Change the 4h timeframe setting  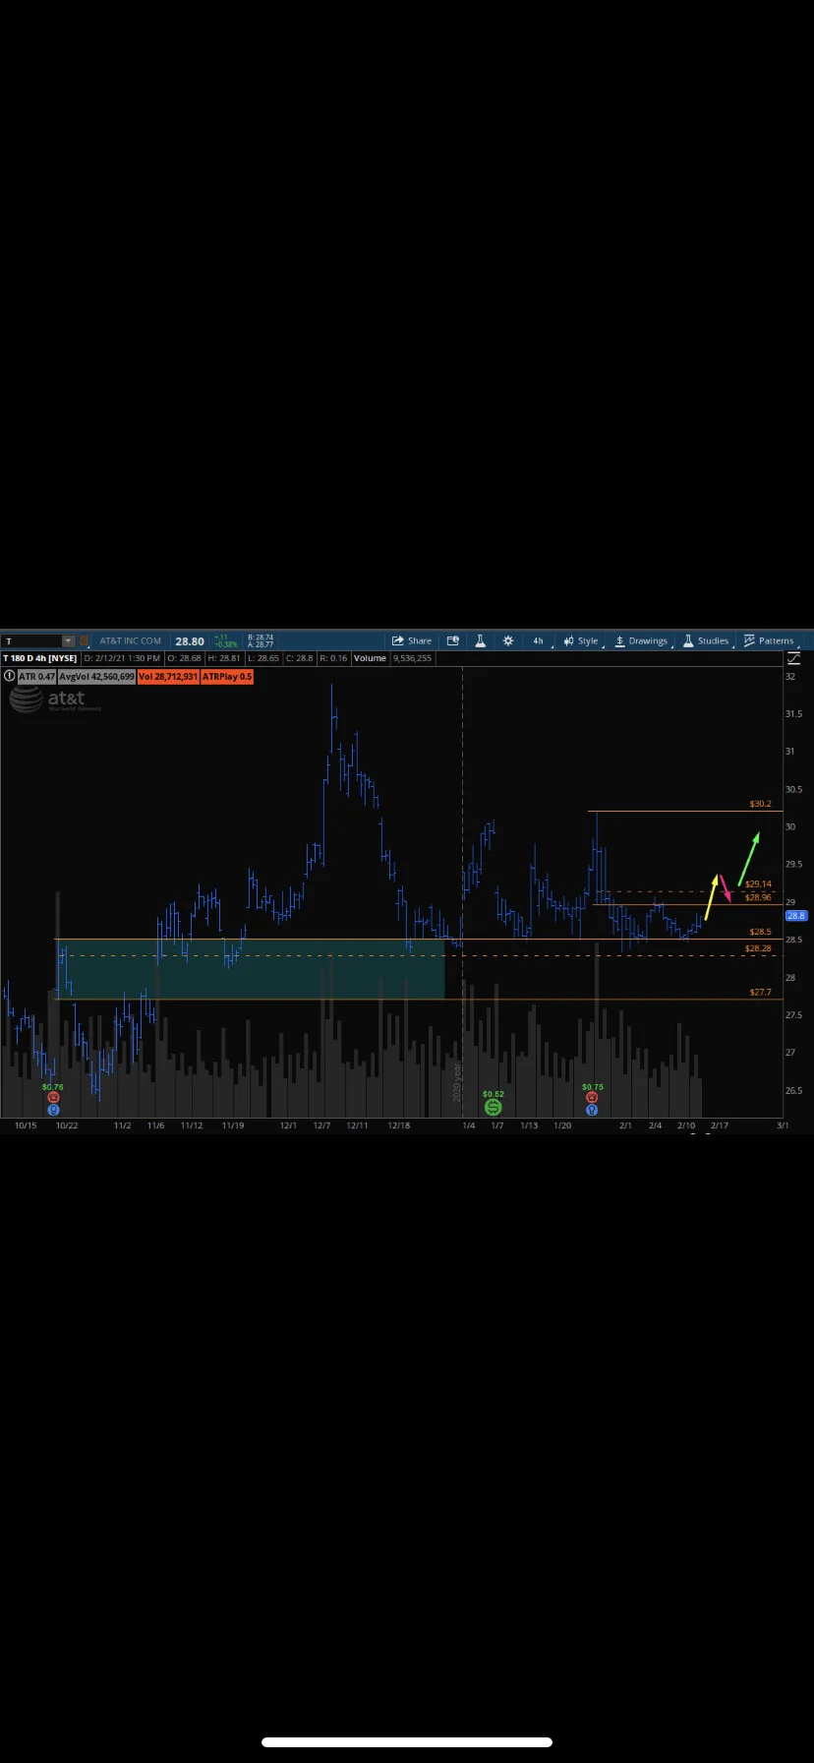pyautogui.click(x=539, y=640)
